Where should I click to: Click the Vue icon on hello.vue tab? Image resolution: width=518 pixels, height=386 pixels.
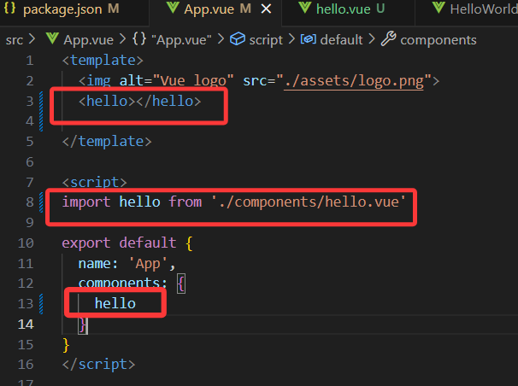[304, 8]
